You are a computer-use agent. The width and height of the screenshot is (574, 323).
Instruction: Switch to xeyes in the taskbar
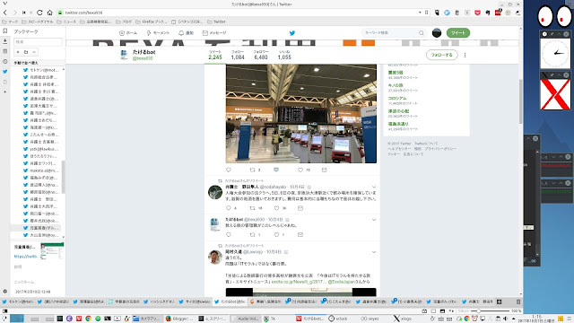pyautogui.click(x=370, y=319)
